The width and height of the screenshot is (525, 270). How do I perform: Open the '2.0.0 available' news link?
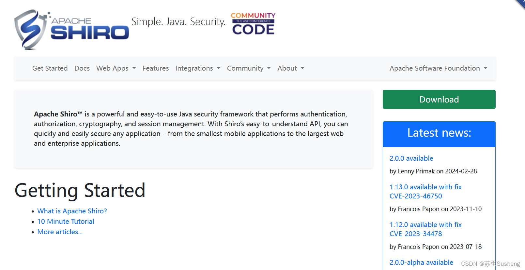[x=411, y=158]
